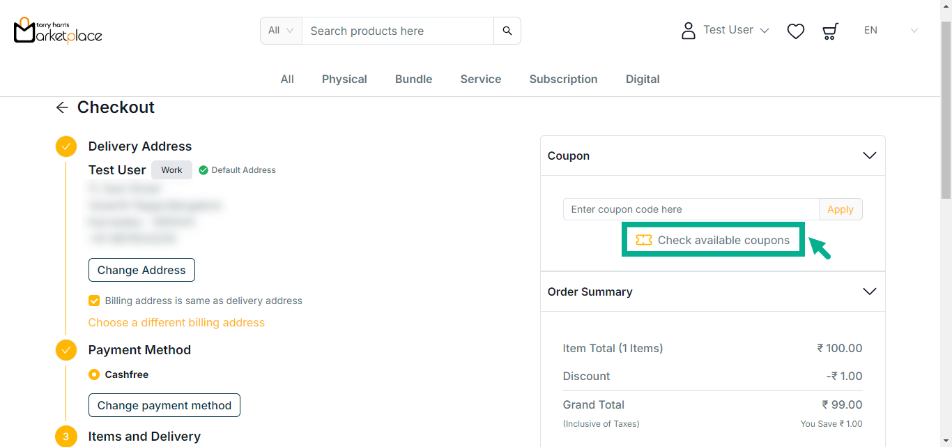This screenshot has width=952, height=447.
Task: Click the coupon code input field
Action: [691, 209]
